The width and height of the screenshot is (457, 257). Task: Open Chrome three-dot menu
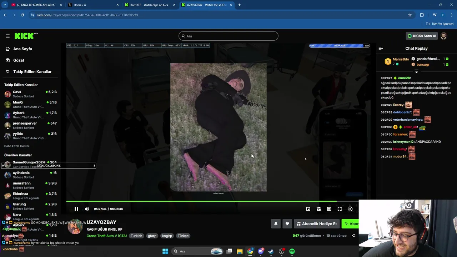pyautogui.click(x=452, y=15)
